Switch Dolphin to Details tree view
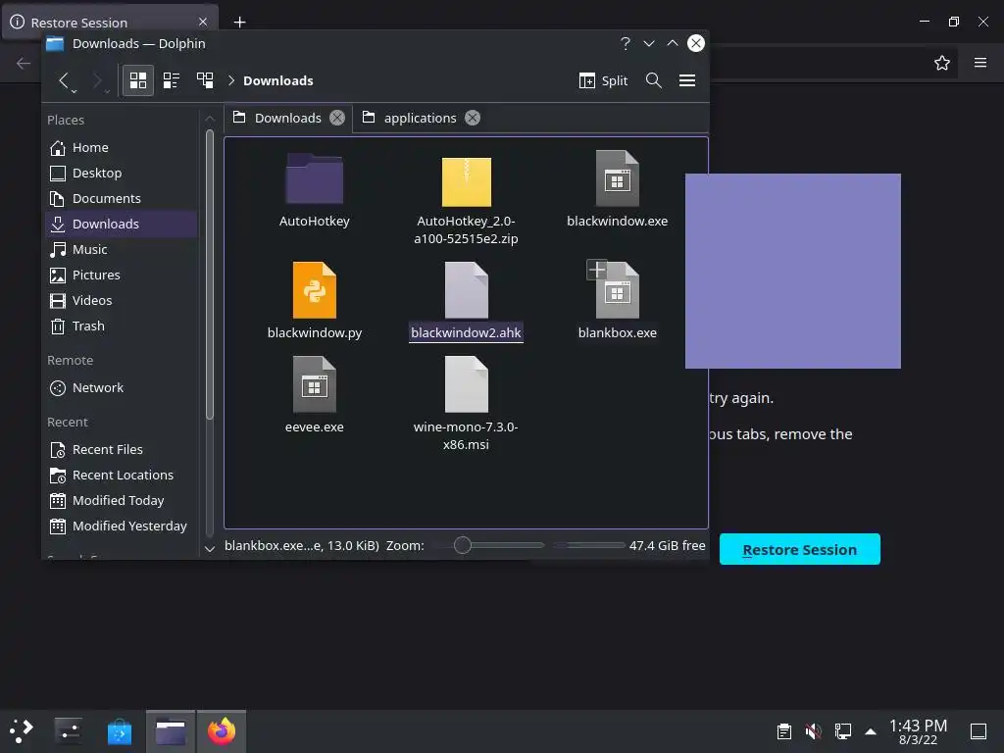The image size is (1004, 753). 205,80
